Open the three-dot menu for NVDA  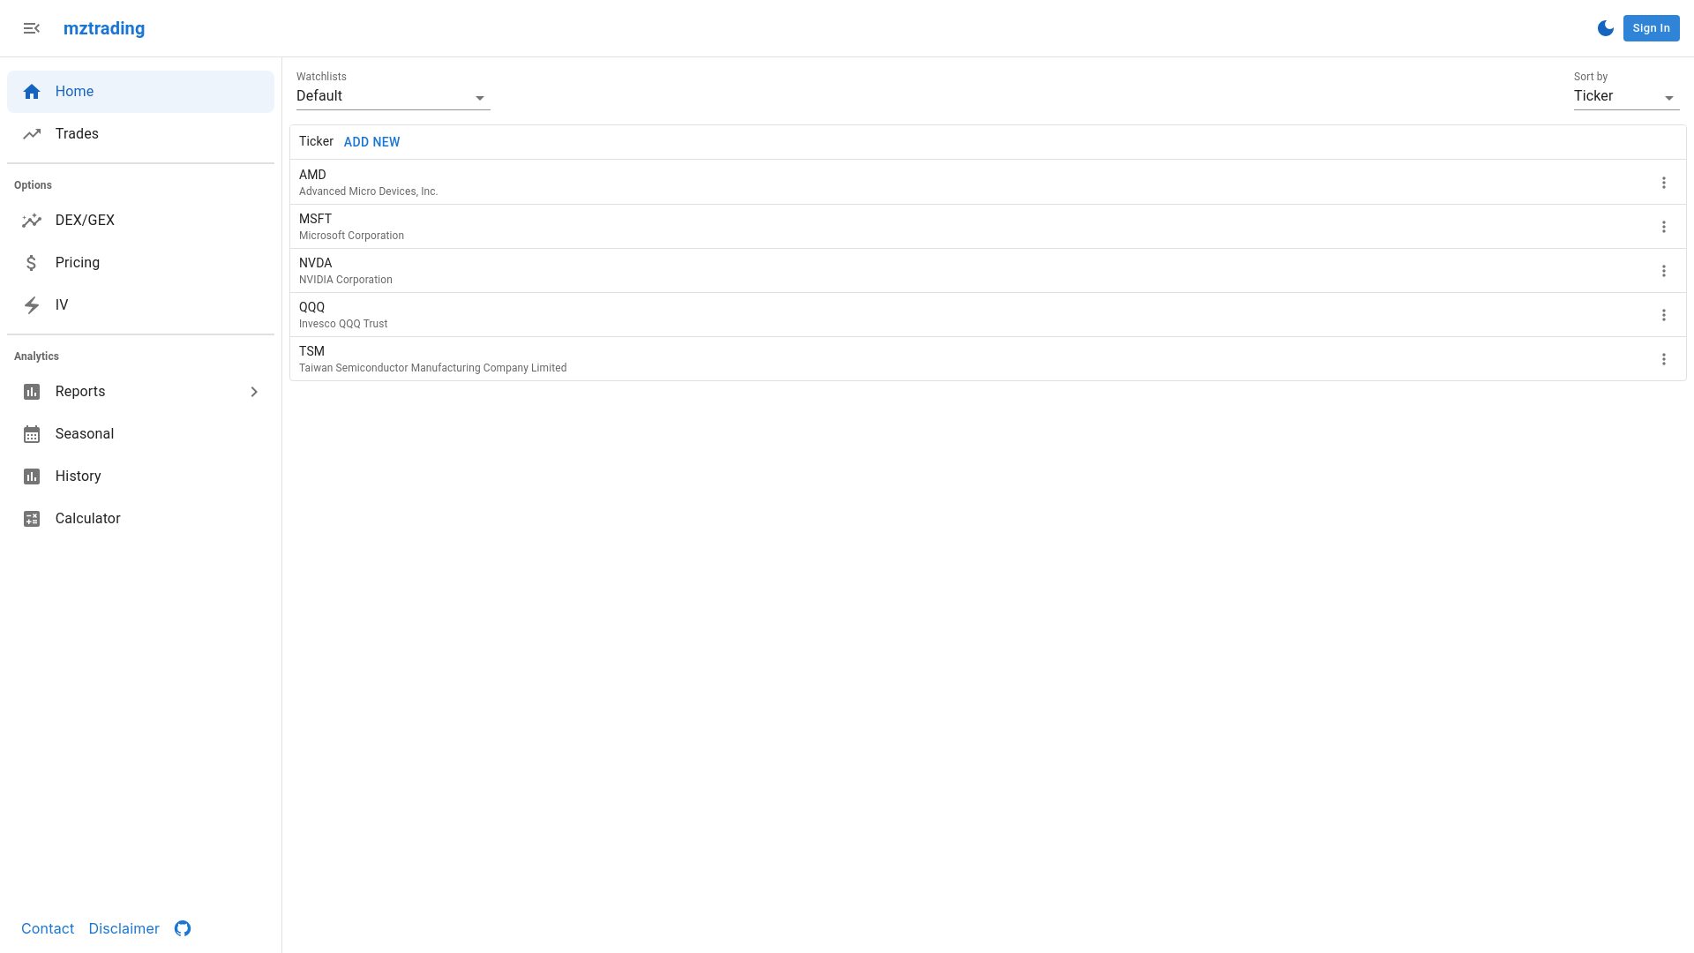coord(1664,271)
